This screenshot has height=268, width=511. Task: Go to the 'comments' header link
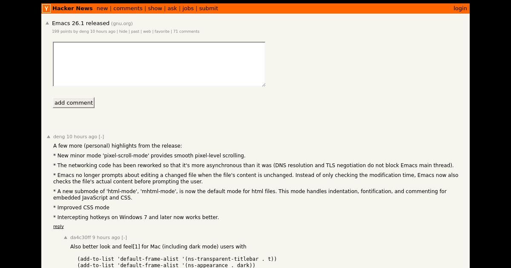coord(128,9)
